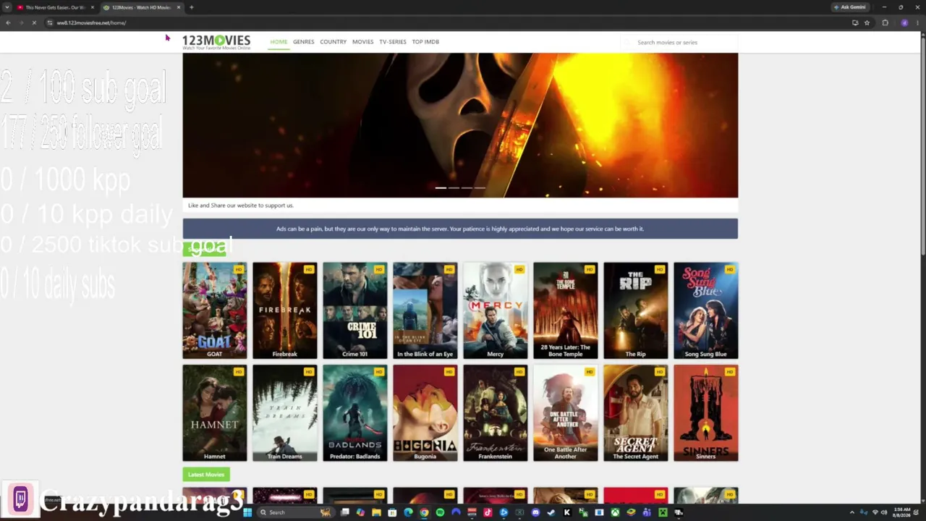Image resolution: width=926 pixels, height=521 pixels.
Task: Click the 'Search movies or series' field
Action: (x=680, y=42)
